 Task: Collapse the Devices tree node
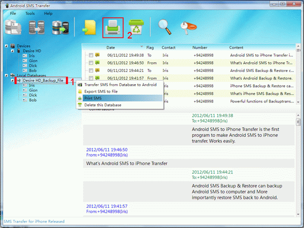pos(6,46)
